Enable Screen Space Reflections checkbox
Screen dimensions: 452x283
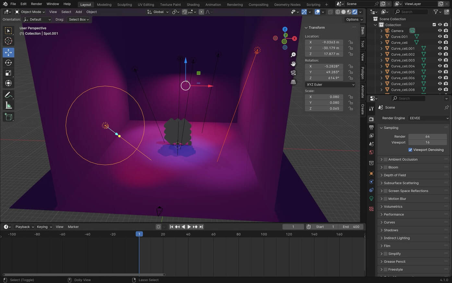(x=386, y=191)
